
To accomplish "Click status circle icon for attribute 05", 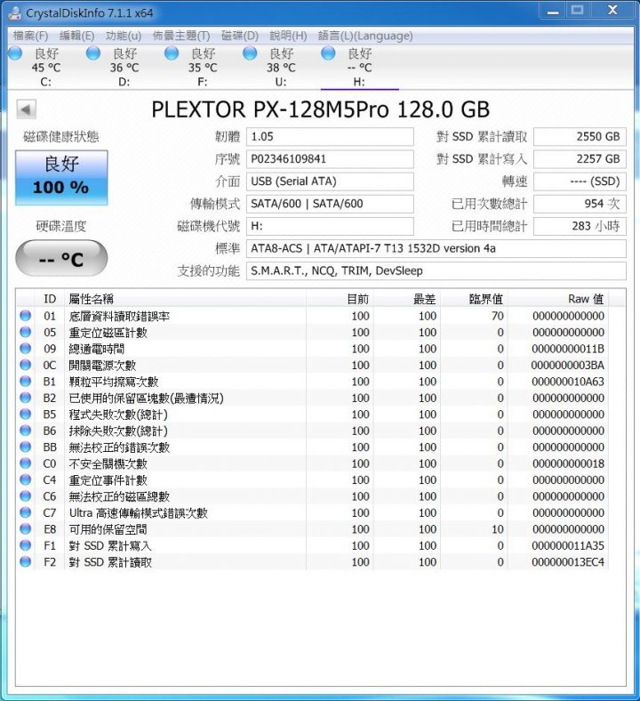I will coord(26,332).
